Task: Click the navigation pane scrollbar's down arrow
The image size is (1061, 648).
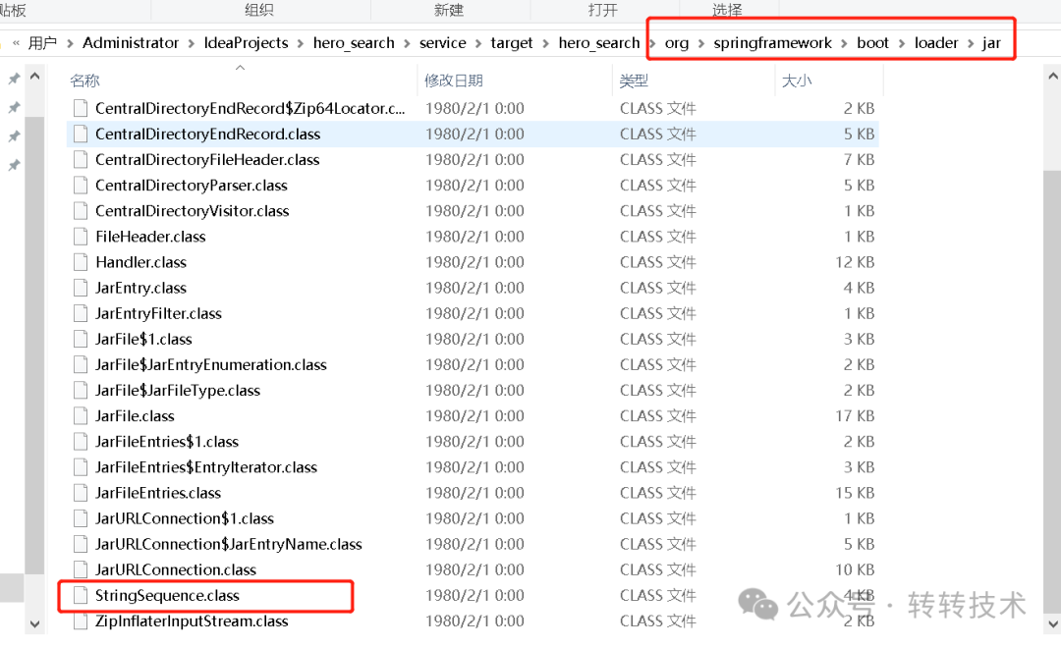Action: pos(34,624)
